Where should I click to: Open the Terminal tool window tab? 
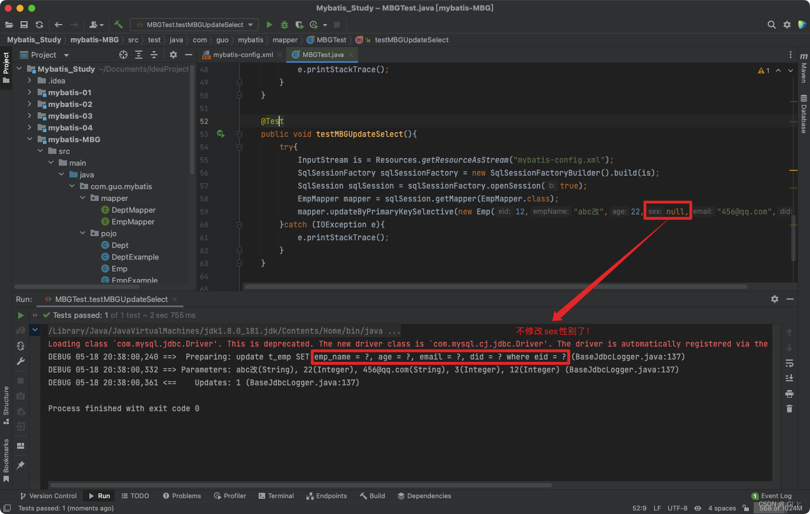pyautogui.click(x=276, y=496)
